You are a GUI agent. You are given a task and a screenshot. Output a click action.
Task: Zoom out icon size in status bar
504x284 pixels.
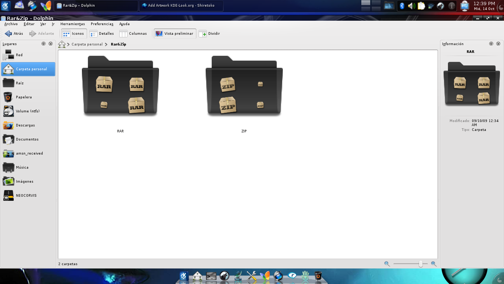click(x=387, y=264)
